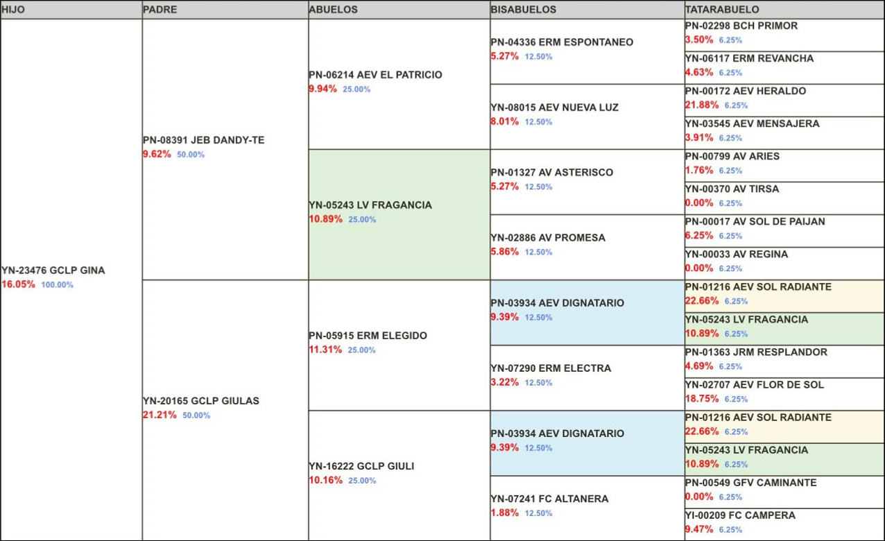Click YN-07290 ERM ELECTRA entry
Image resolution: width=885 pixels, height=541 pixels.
pos(587,377)
